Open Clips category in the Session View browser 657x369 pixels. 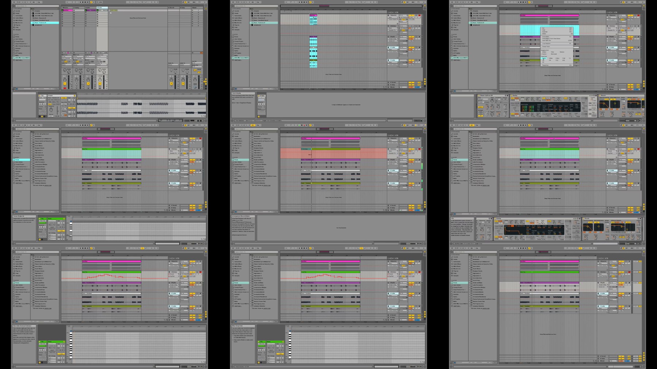(17, 27)
